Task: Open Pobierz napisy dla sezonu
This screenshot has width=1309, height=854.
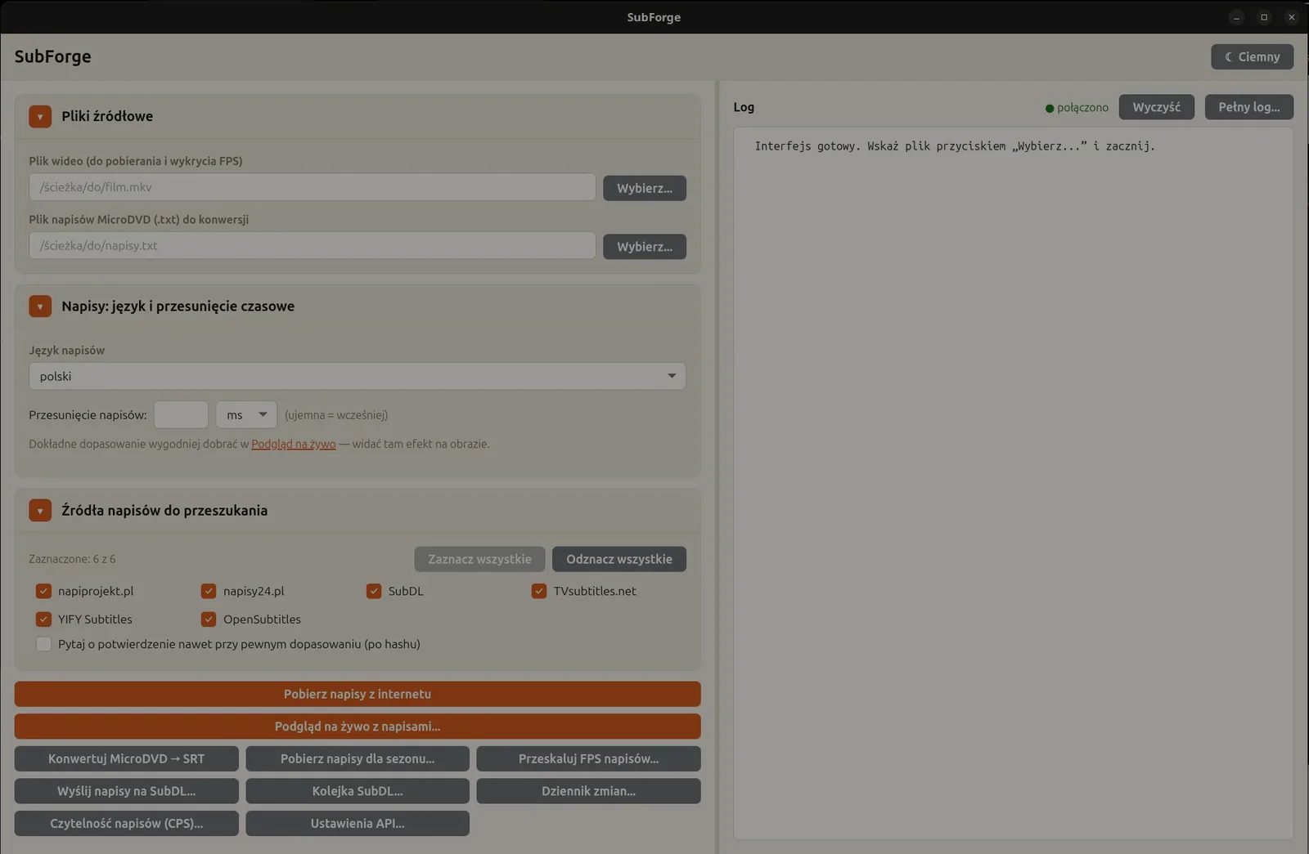Action: [x=358, y=758]
